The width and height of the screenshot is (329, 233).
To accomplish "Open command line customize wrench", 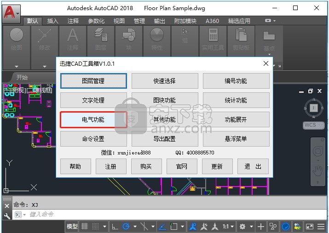I will 7,216.
